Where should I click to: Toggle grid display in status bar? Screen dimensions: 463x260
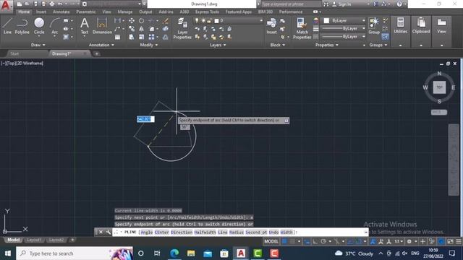point(284,241)
